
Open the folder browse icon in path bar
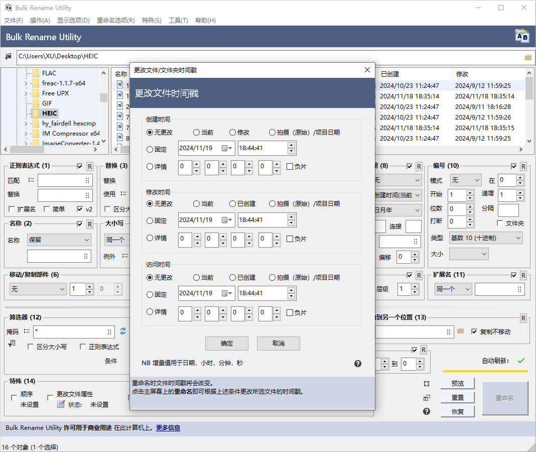(x=528, y=57)
